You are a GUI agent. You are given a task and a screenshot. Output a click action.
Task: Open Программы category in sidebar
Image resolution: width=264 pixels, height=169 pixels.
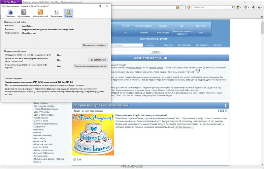click(39, 138)
